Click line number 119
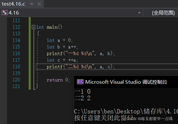The image size is (178, 124). click(17, 73)
